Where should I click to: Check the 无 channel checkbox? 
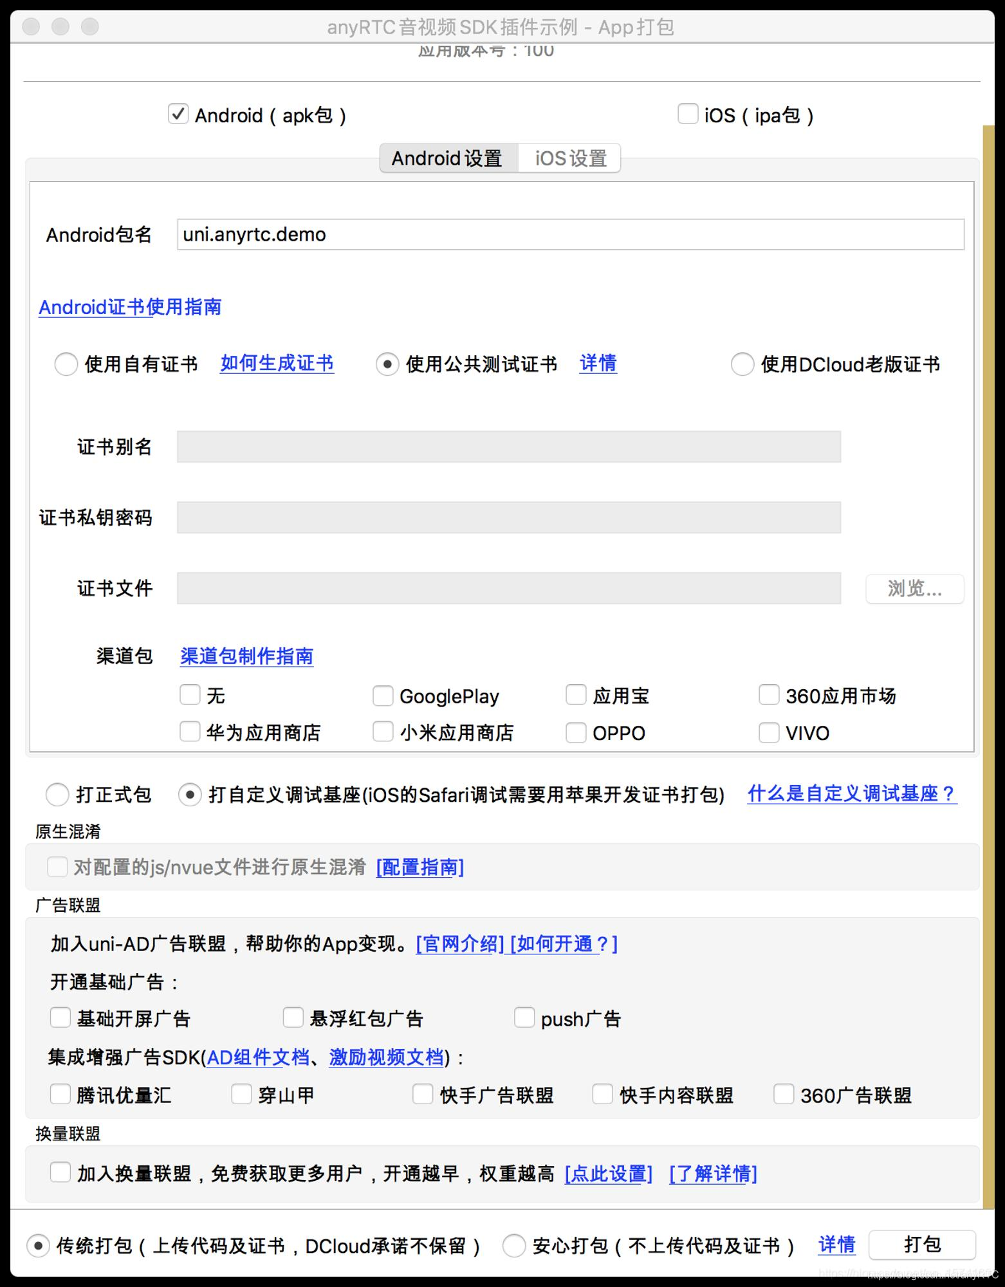click(x=190, y=695)
